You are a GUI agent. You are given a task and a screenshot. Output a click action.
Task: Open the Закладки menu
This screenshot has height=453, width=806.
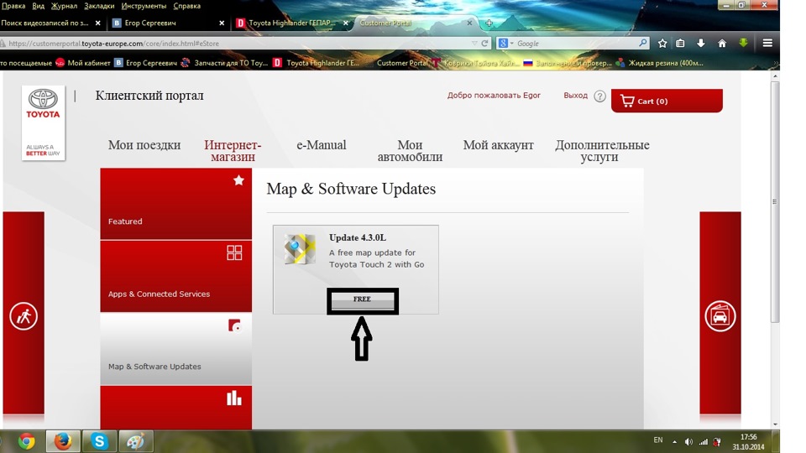[99, 6]
